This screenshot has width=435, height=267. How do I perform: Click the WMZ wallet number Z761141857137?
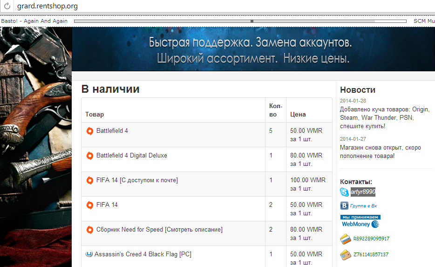click(x=371, y=254)
